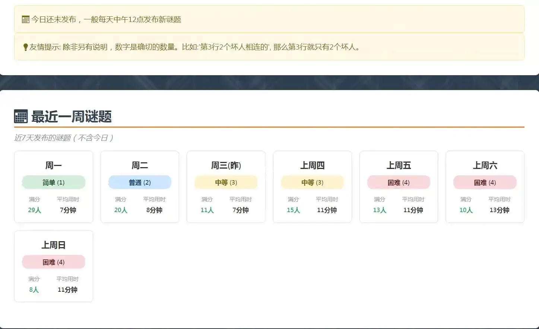Click the 29人 full-score count on 周一 card
The height and width of the screenshot is (329, 539).
(x=35, y=210)
